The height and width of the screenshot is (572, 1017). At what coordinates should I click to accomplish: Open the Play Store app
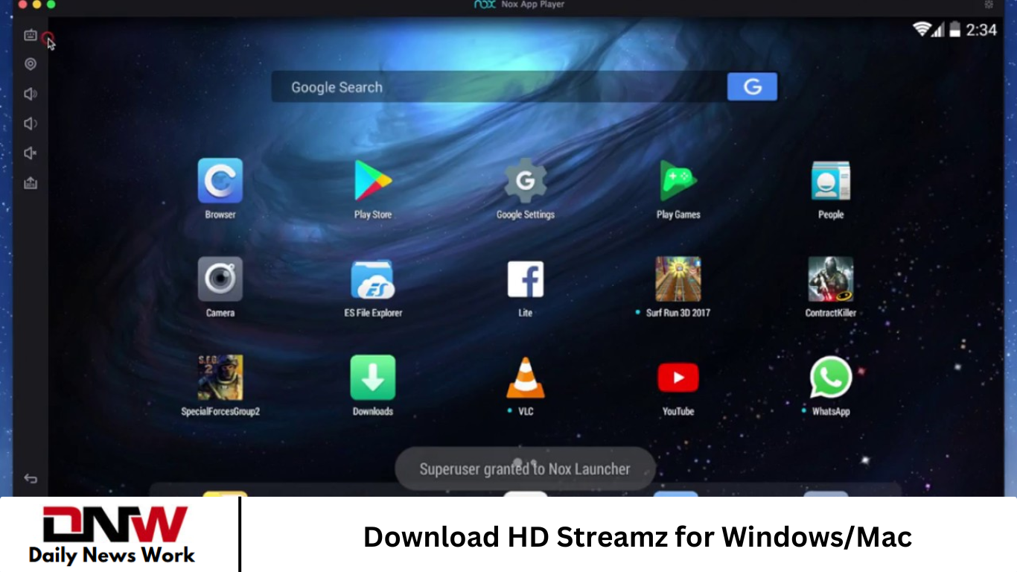(373, 181)
